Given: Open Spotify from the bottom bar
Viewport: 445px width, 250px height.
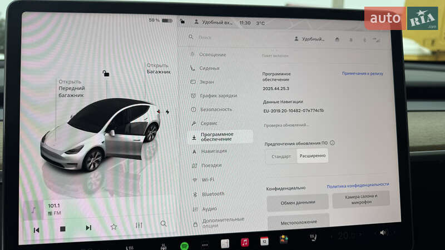Looking at the screenshot, I should pyautogui.click(x=185, y=246).
